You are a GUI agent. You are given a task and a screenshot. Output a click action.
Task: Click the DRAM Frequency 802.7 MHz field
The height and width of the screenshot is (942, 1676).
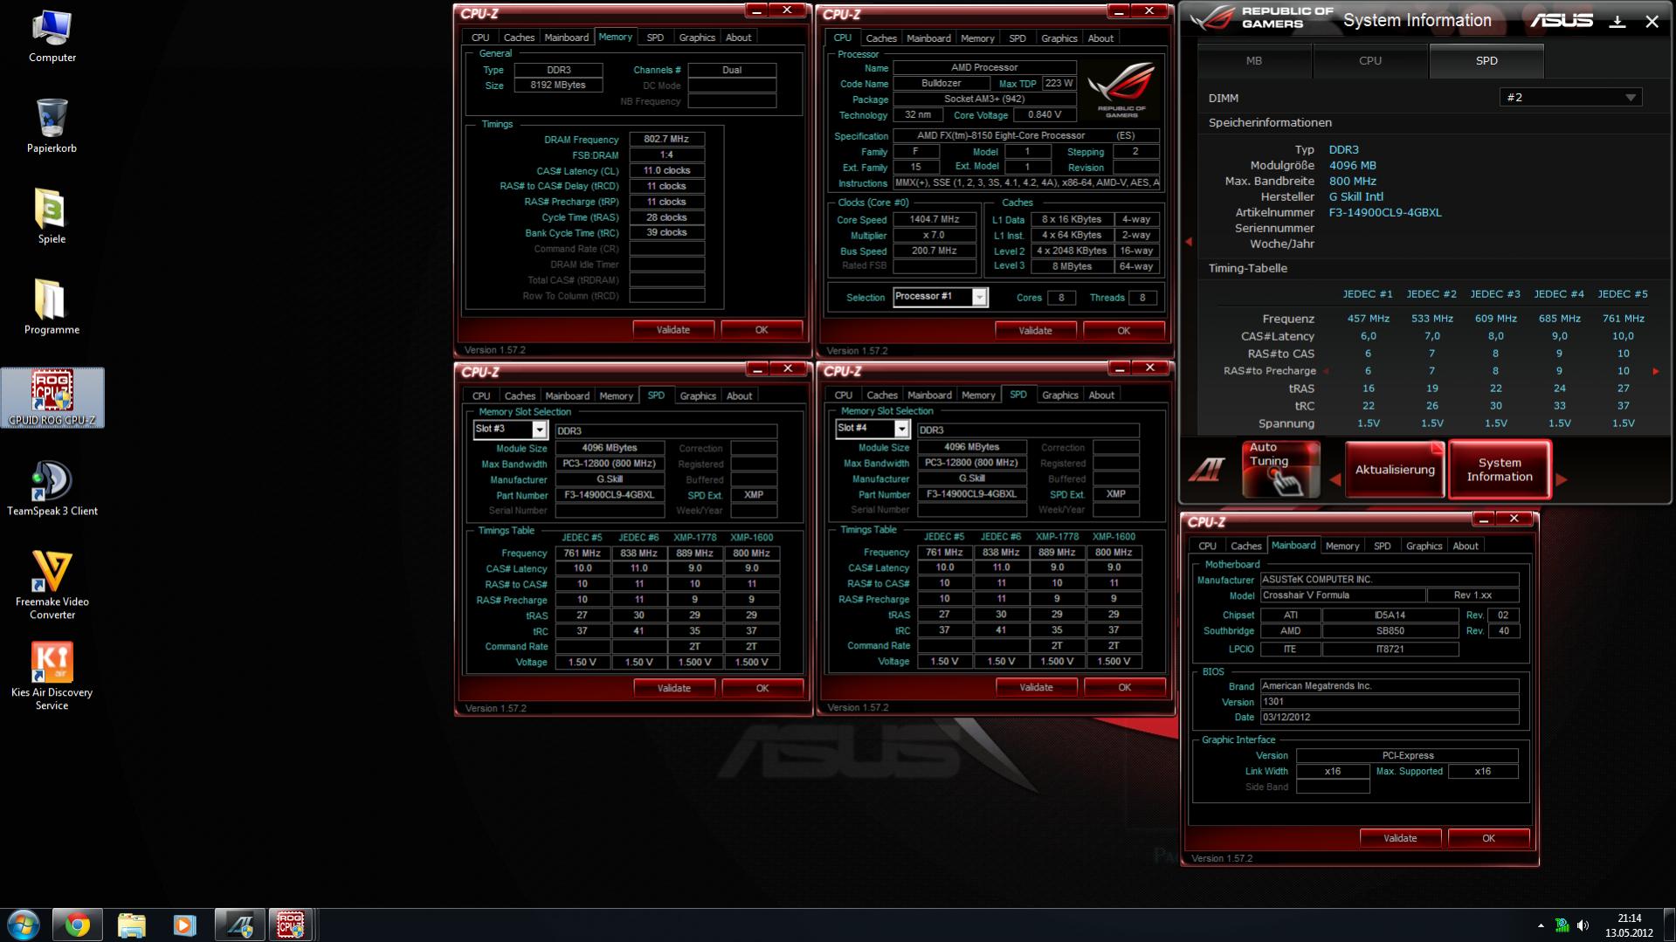click(666, 140)
